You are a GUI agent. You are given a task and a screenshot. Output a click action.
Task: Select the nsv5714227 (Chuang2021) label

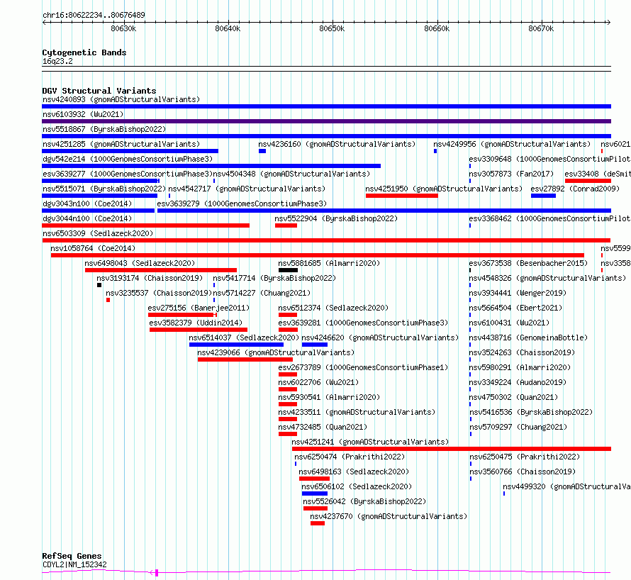[x=262, y=293]
